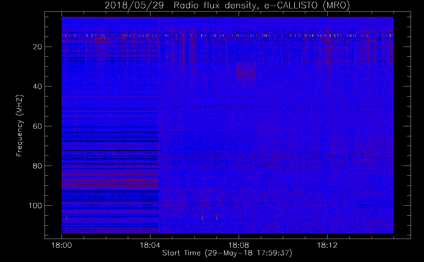Click the '18:08' time tick label

coord(238,245)
